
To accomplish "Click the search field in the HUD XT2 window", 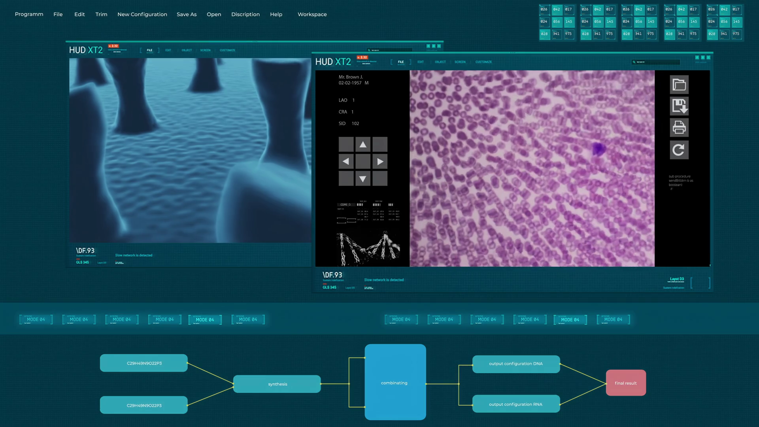I will click(656, 61).
